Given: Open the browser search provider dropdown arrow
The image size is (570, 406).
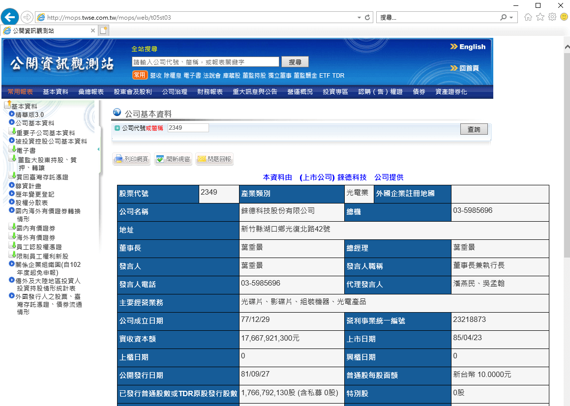Looking at the screenshot, I should pos(511,17).
